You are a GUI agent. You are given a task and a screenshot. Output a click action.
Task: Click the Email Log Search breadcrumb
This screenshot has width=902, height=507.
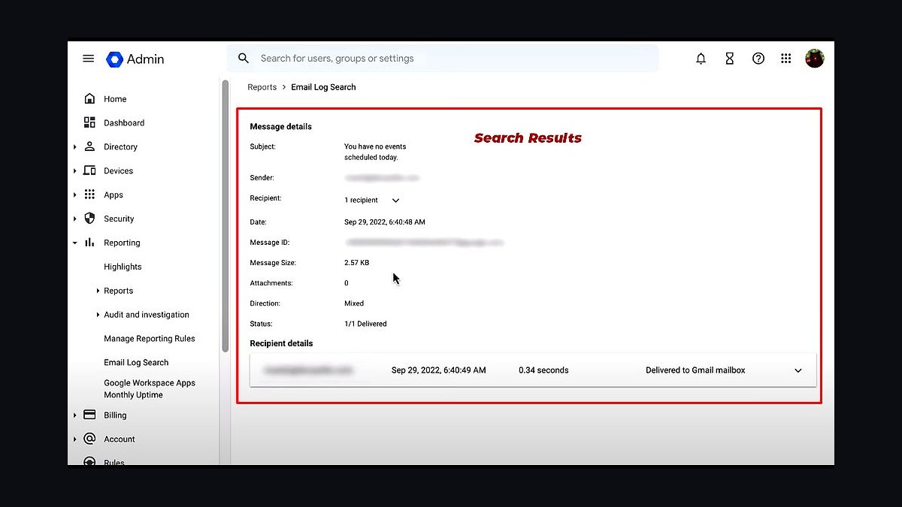323,87
